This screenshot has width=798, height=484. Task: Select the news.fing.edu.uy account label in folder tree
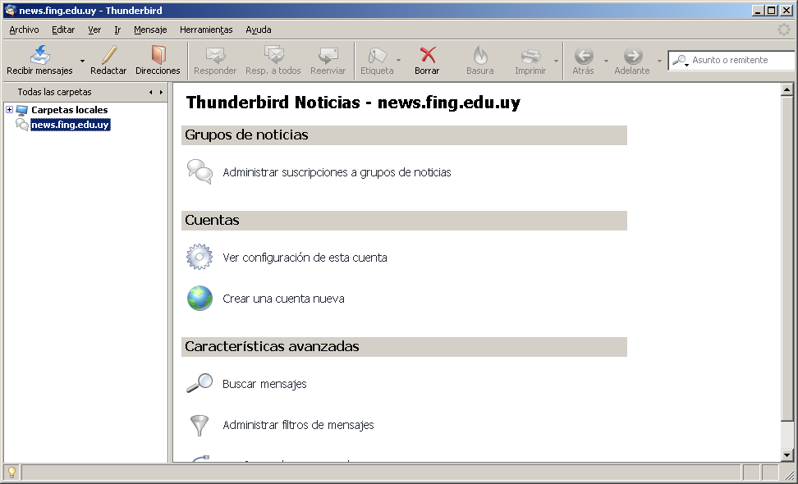click(x=71, y=125)
